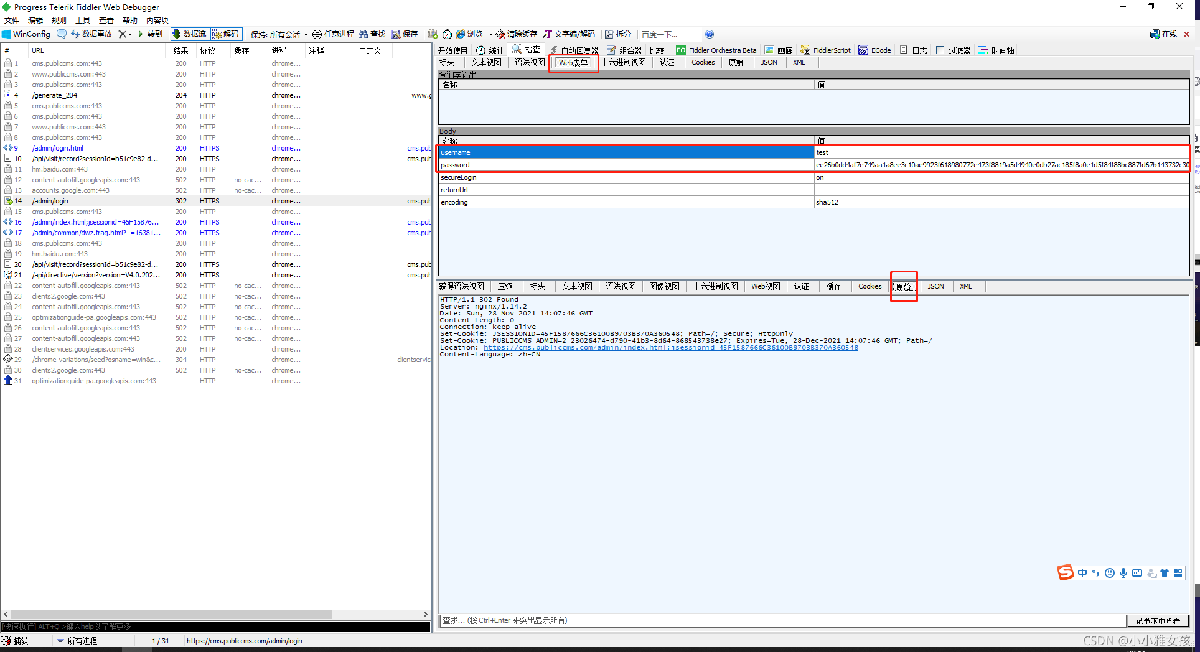
Task: Open the 组合器 composer tab
Action: coord(624,50)
